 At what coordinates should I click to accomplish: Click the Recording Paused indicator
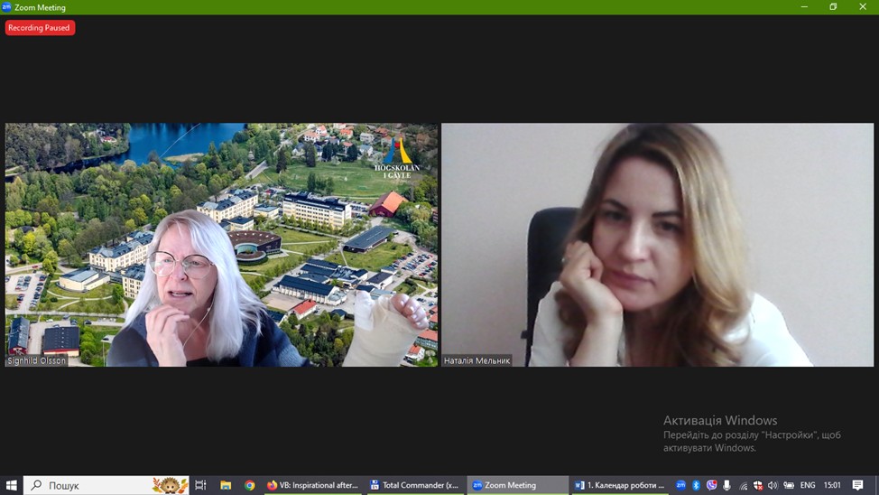point(40,28)
